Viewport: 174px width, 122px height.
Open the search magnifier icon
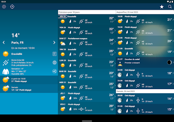point(170,7)
